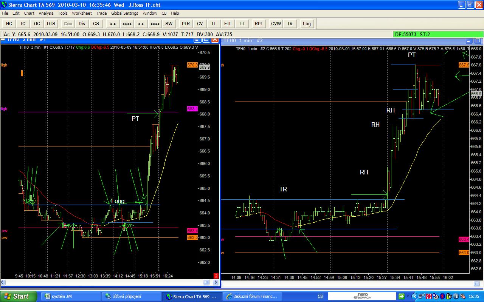Open the Worksheet menu
The width and height of the screenshot is (484, 302).
tap(82, 13)
